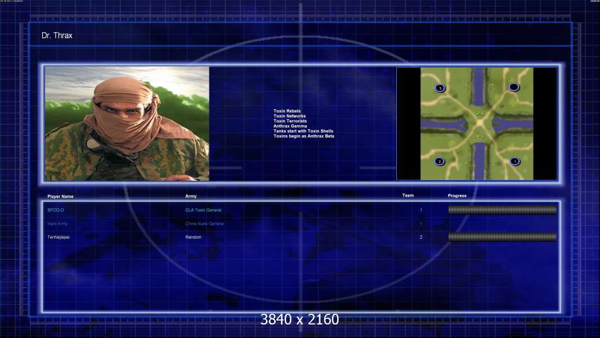The height and width of the screenshot is (338, 600).
Task: Click start position marker 3 on the map
Action: [x=440, y=88]
